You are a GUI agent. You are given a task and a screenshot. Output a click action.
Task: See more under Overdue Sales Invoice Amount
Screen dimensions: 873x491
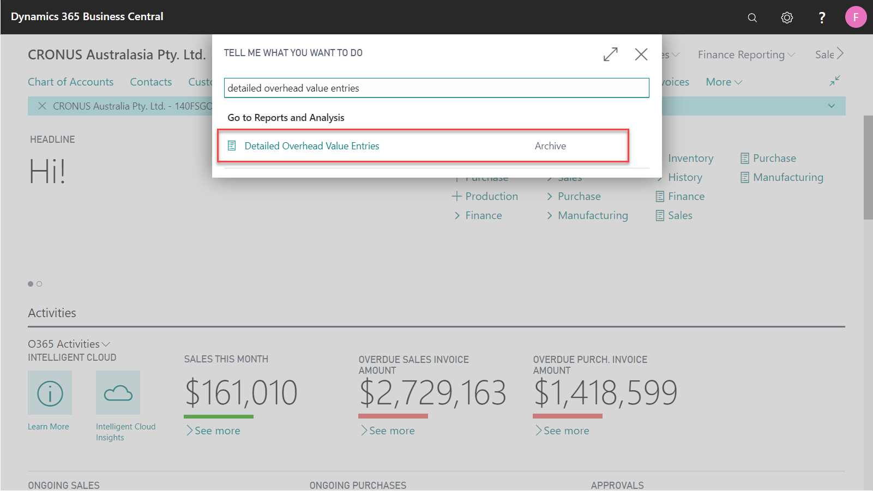(x=388, y=431)
